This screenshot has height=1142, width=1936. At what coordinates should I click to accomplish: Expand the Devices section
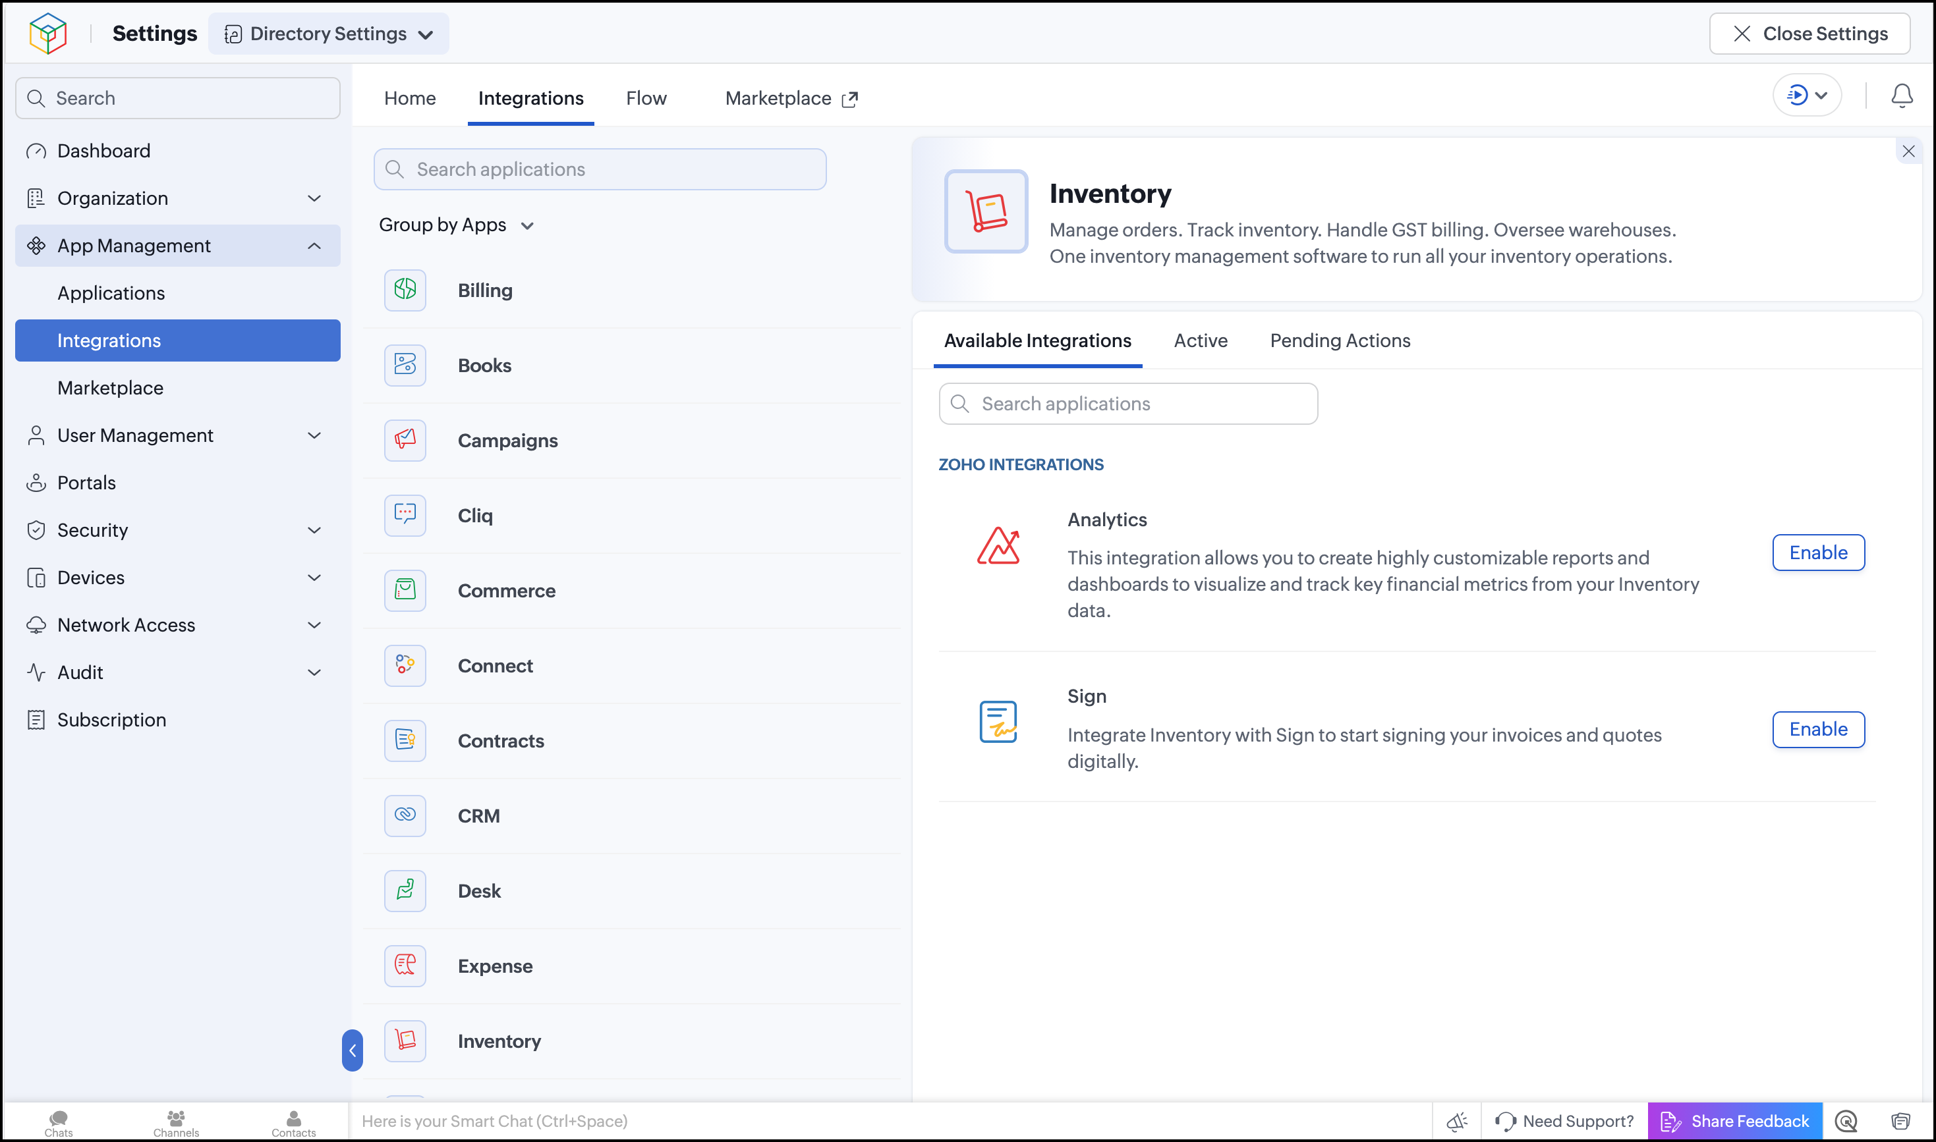(314, 578)
